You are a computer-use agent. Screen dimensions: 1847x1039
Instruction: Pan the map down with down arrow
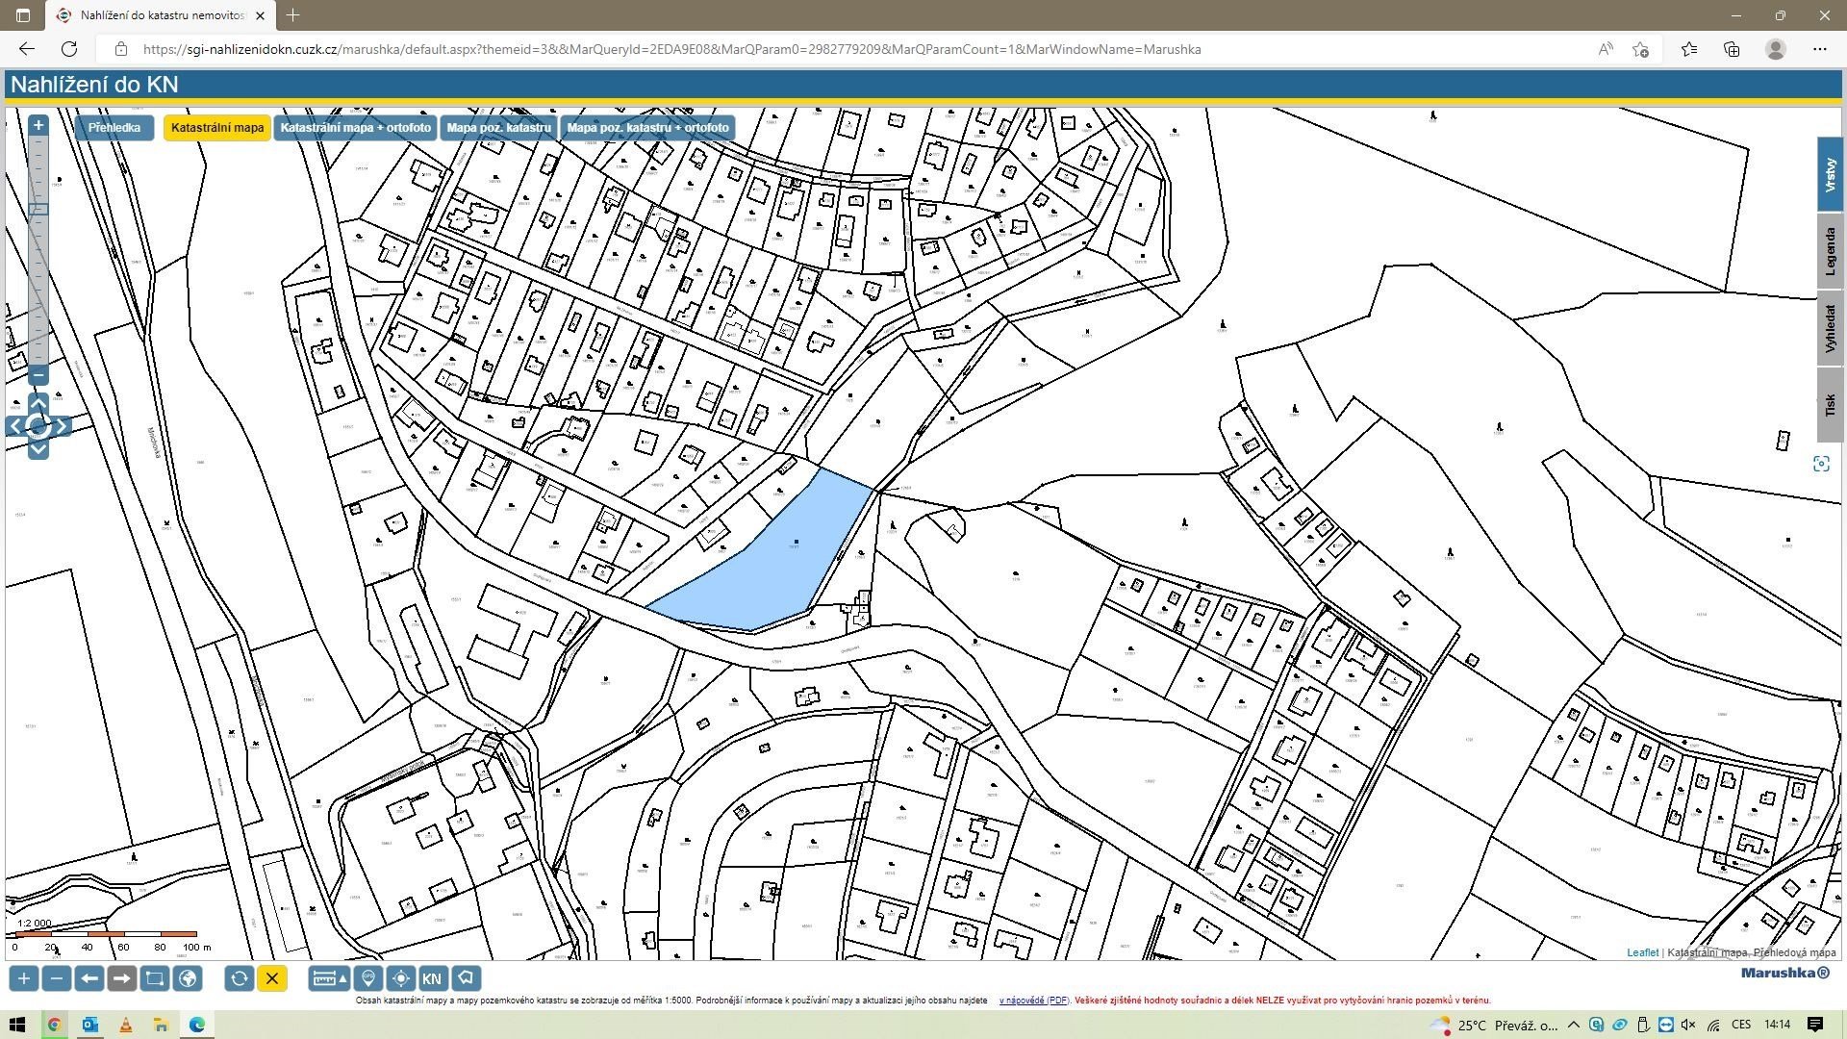click(x=38, y=449)
